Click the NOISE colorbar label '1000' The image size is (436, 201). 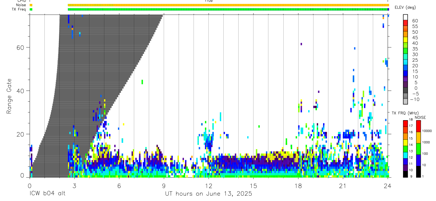(426, 143)
